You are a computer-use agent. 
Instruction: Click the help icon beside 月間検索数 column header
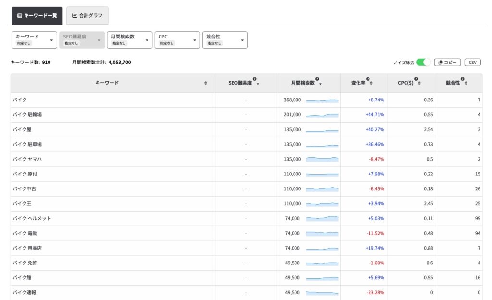pyautogui.click(x=317, y=79)
